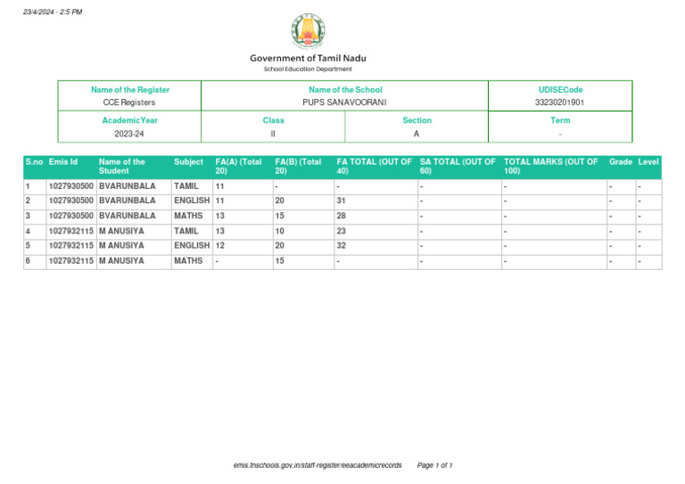Image resolution: width=685 pixels, height=484 pixels.
Task: Select Emis Id 1027930500 in row 1
Action: click(71, 186)
